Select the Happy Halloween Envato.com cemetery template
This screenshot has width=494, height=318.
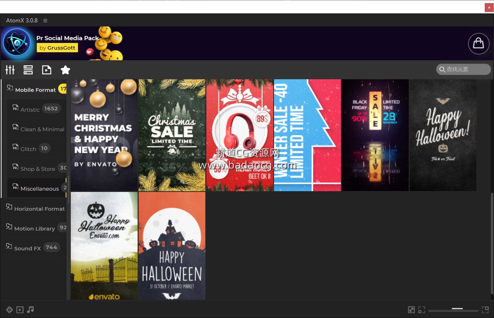point(104,246)
